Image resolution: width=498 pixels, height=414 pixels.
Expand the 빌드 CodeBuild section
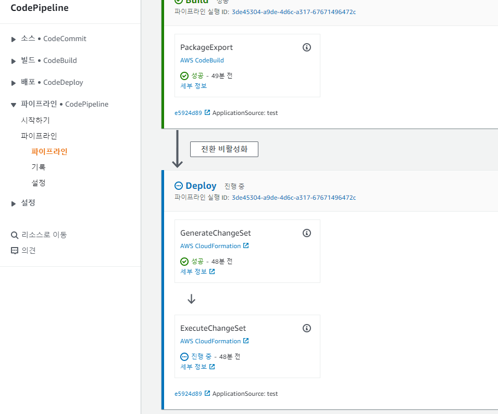(x=14, y=61)
